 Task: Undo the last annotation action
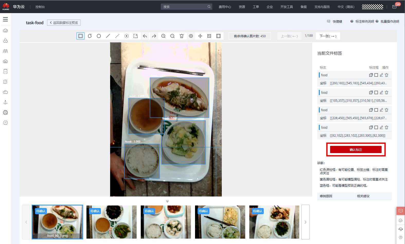tap(145, 36)
